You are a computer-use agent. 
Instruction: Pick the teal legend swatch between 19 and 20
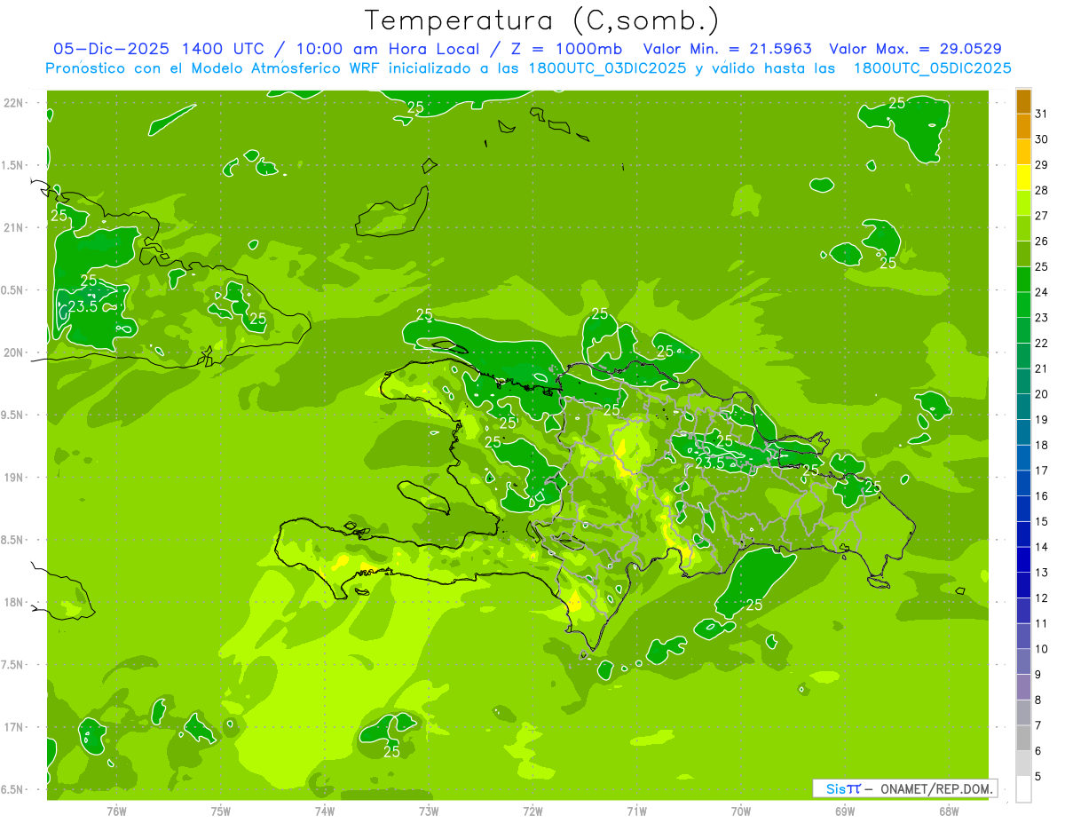(x=1023, y=407)
